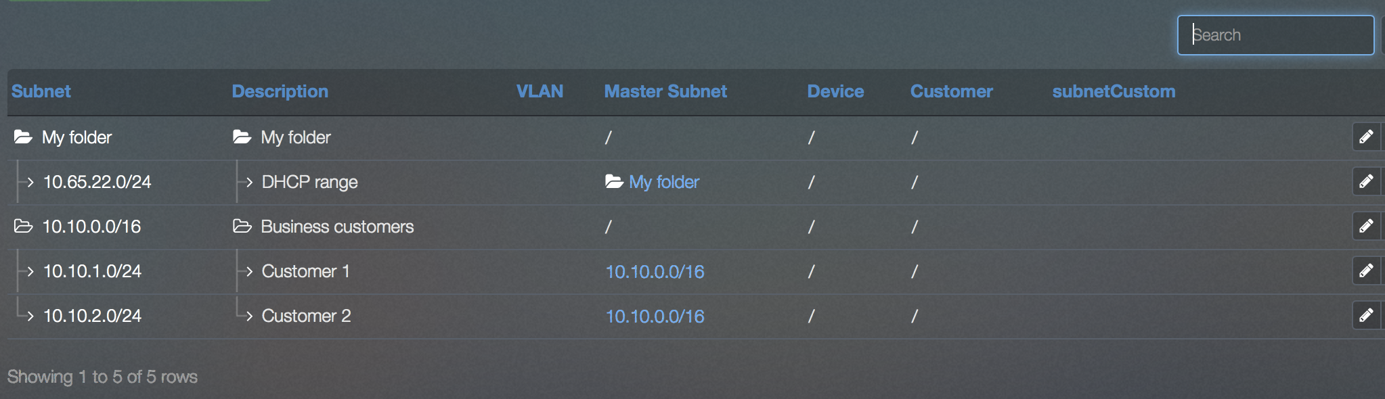
Task: Select the subnetCustom column header
Action: tap(1114, 91)
